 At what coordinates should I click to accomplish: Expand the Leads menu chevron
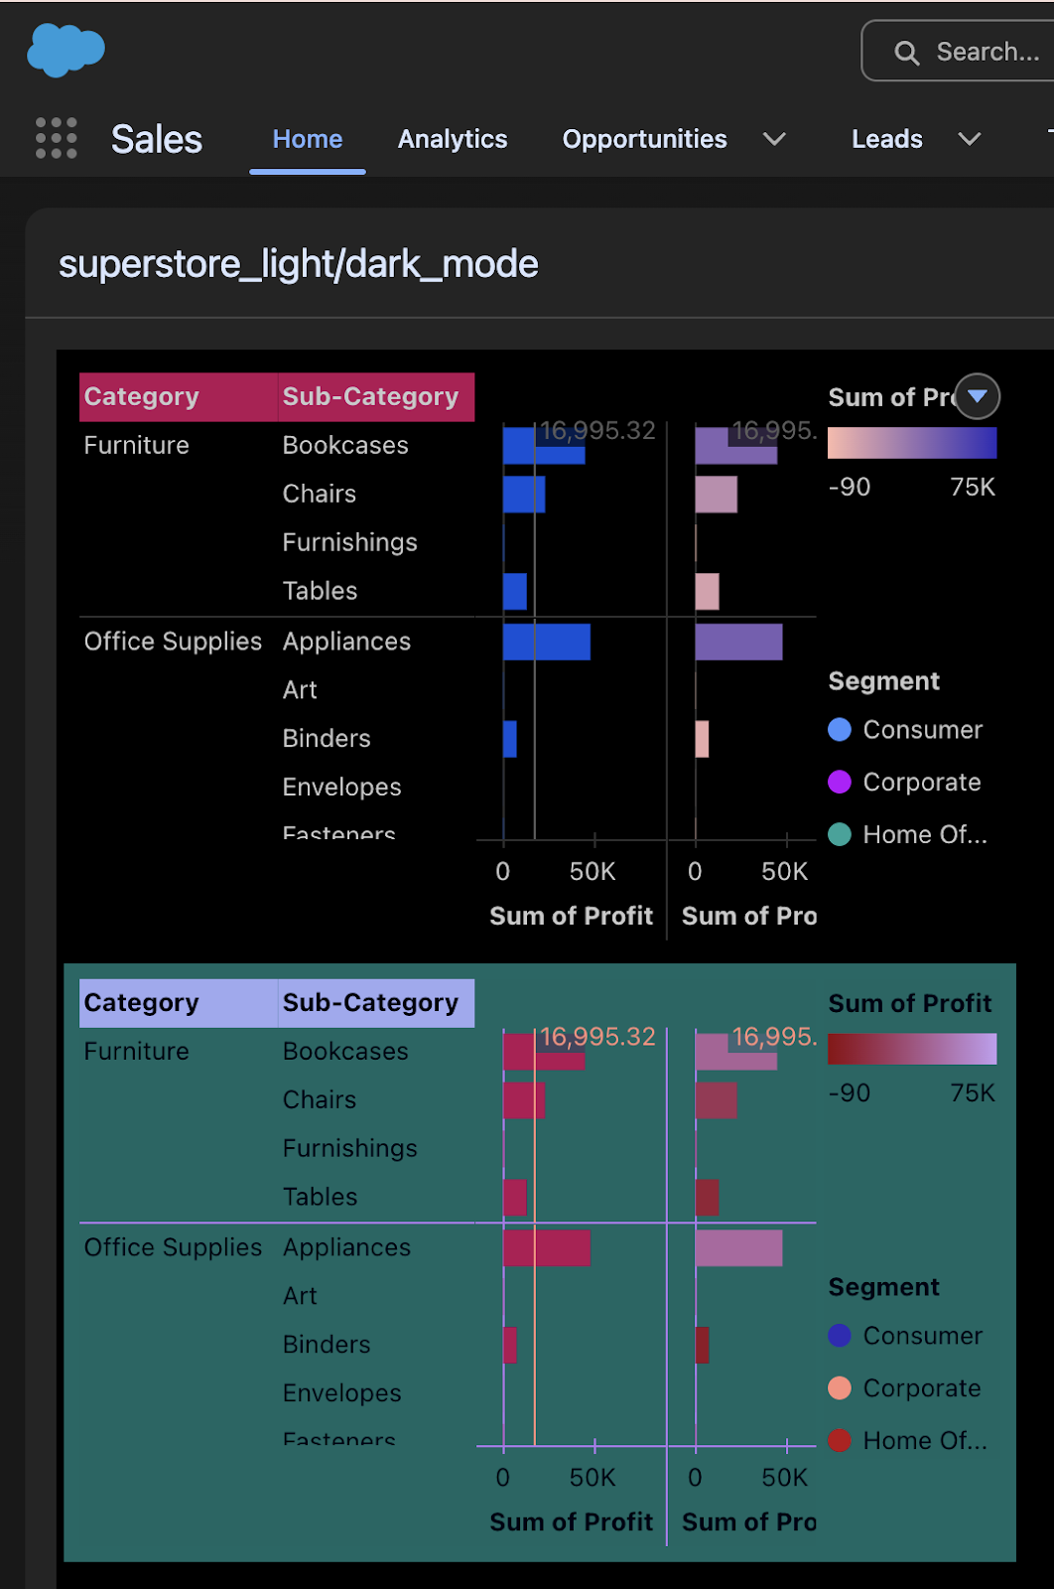click(970, 139)
